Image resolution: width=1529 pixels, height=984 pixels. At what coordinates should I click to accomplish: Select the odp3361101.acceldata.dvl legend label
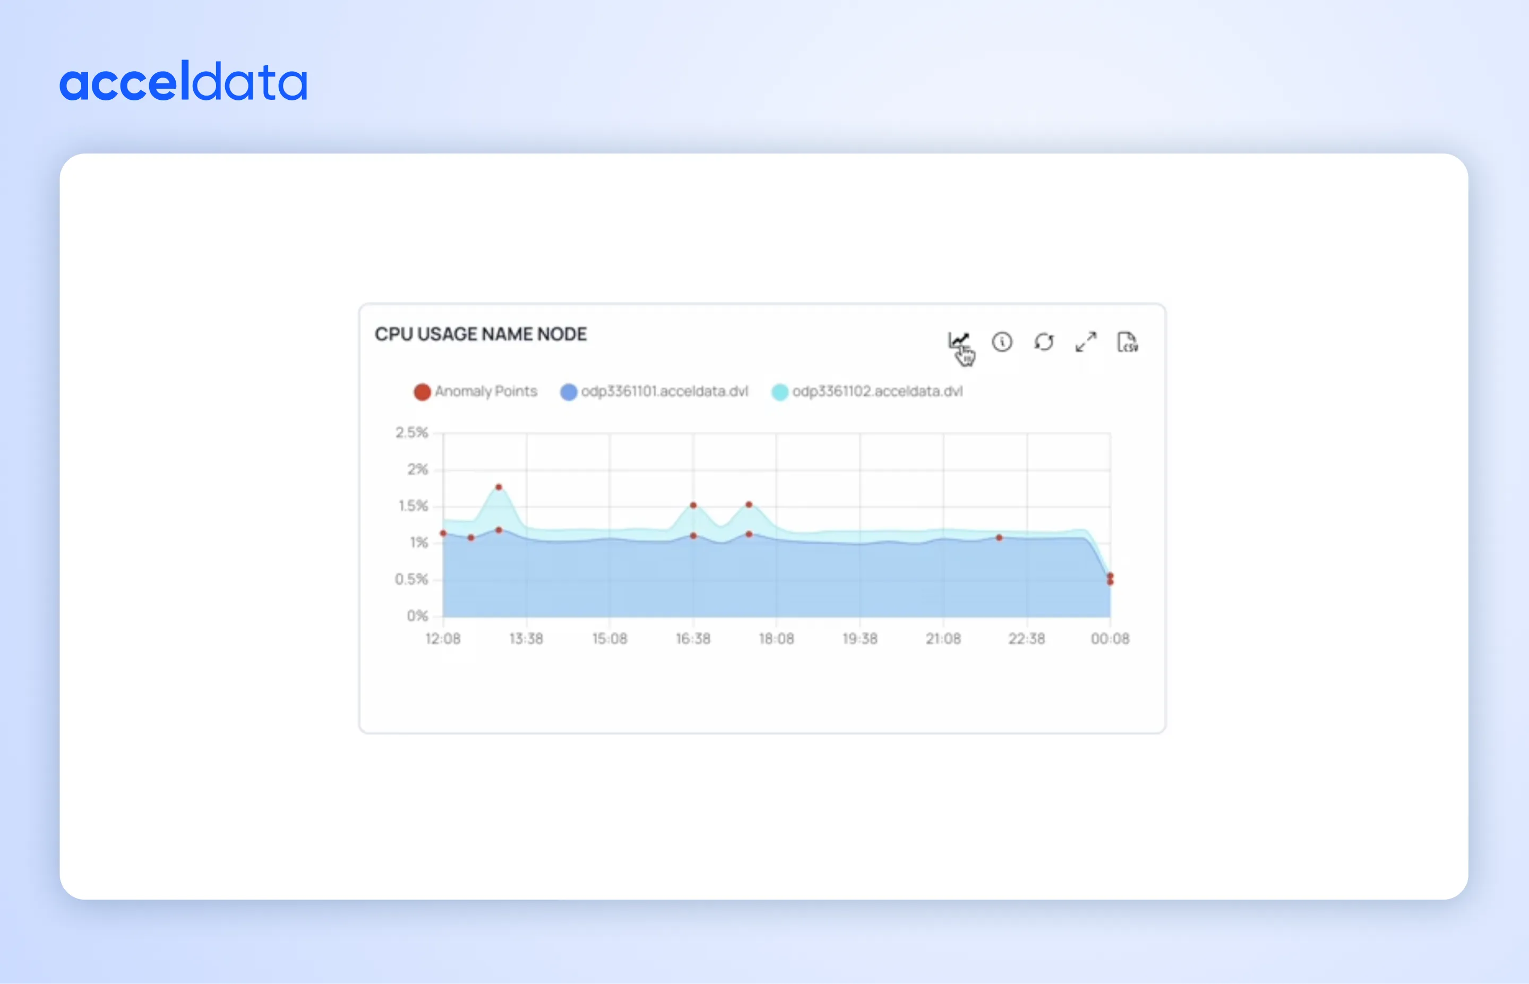(x=666, y=392)
